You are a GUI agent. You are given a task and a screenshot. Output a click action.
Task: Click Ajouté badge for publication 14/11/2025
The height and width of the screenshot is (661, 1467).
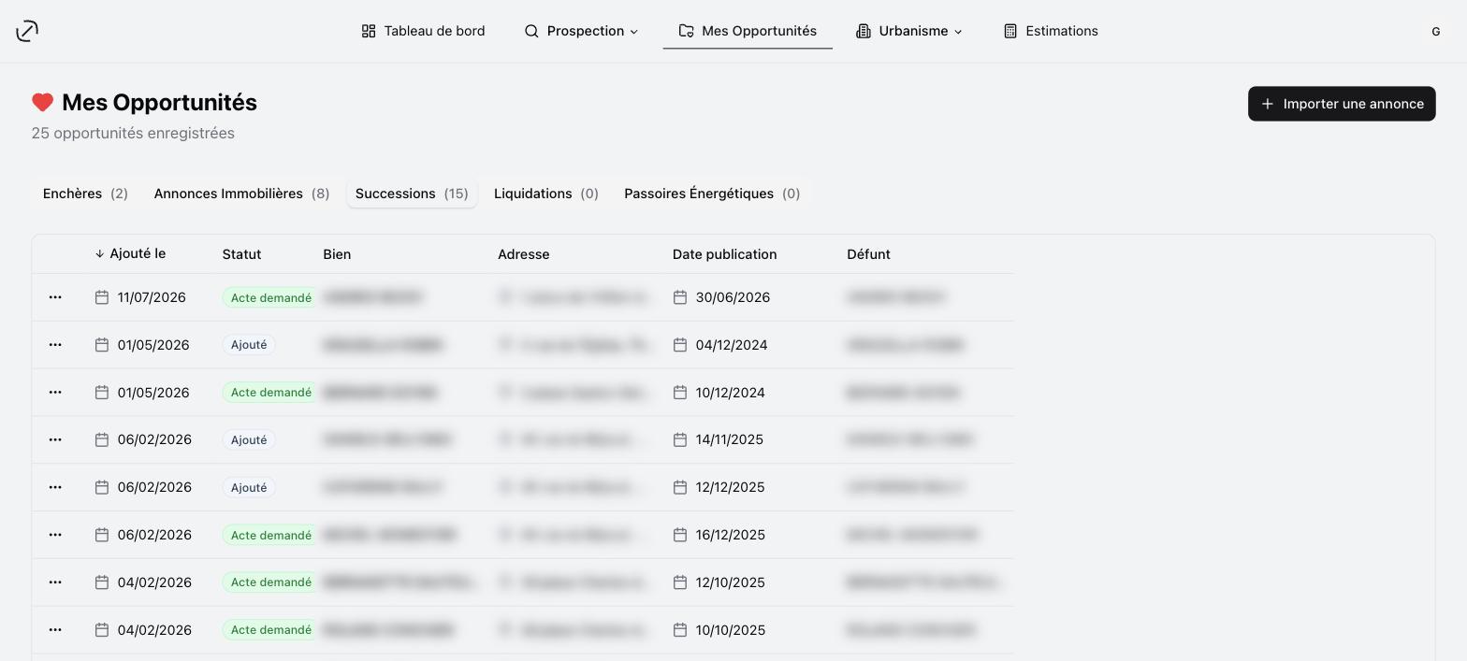[249, 439]
